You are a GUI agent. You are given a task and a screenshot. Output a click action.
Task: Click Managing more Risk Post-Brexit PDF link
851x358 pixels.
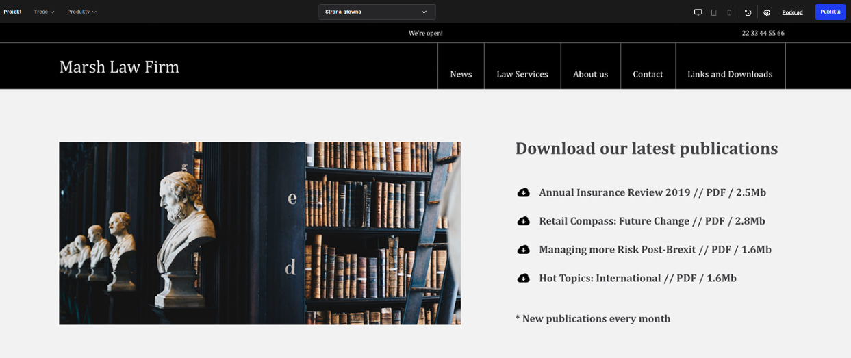pos(655,250)
